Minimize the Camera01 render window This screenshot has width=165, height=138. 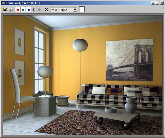(153, 3)
